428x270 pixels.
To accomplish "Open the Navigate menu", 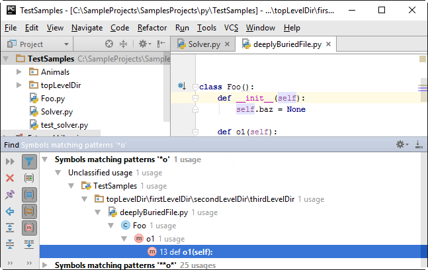I will [x=87, y=28].
